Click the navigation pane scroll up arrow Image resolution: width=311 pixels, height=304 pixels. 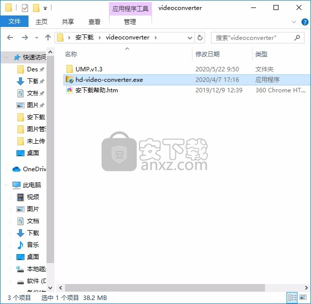pos(50,52)
